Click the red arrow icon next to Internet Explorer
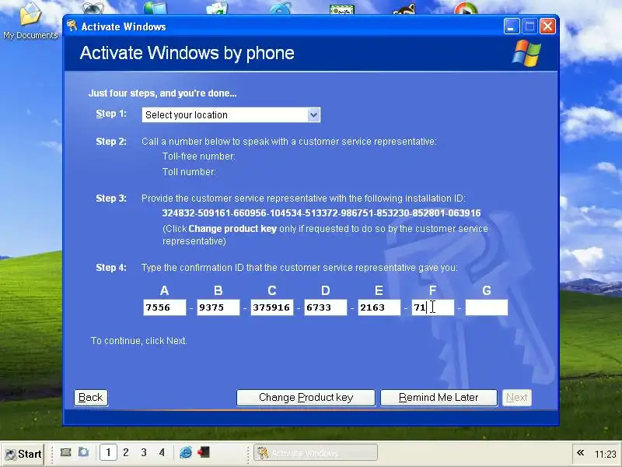 (204, 452)
